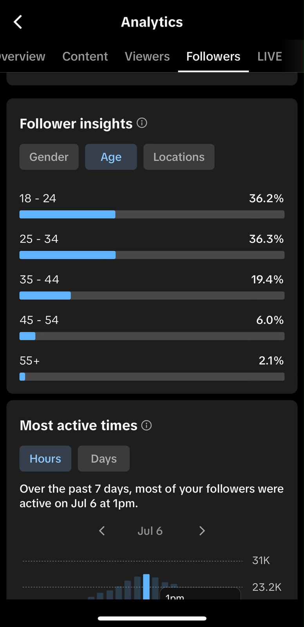304x627 pixels.
Task: Open the Content tab
Action: click(85, 56)
